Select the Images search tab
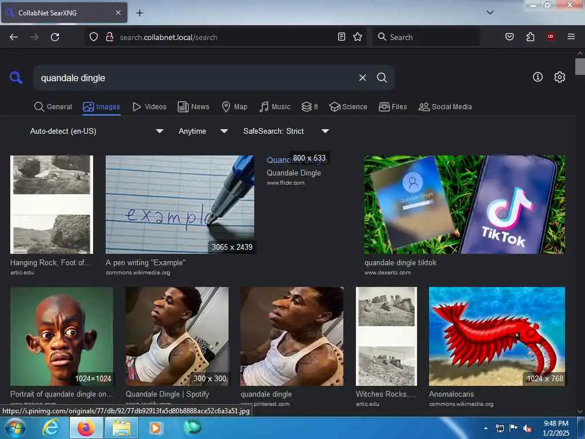This screenshot has height=439, width=585. coord(102,107)
